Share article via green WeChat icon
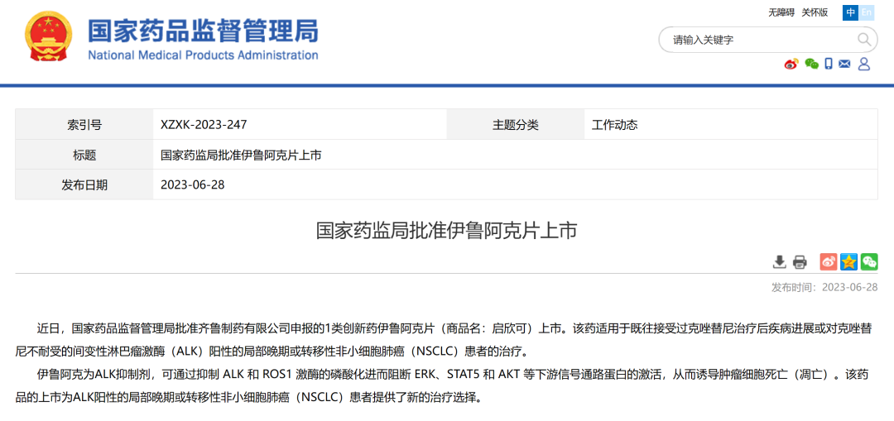894x421 pixels. pos(869,261)
